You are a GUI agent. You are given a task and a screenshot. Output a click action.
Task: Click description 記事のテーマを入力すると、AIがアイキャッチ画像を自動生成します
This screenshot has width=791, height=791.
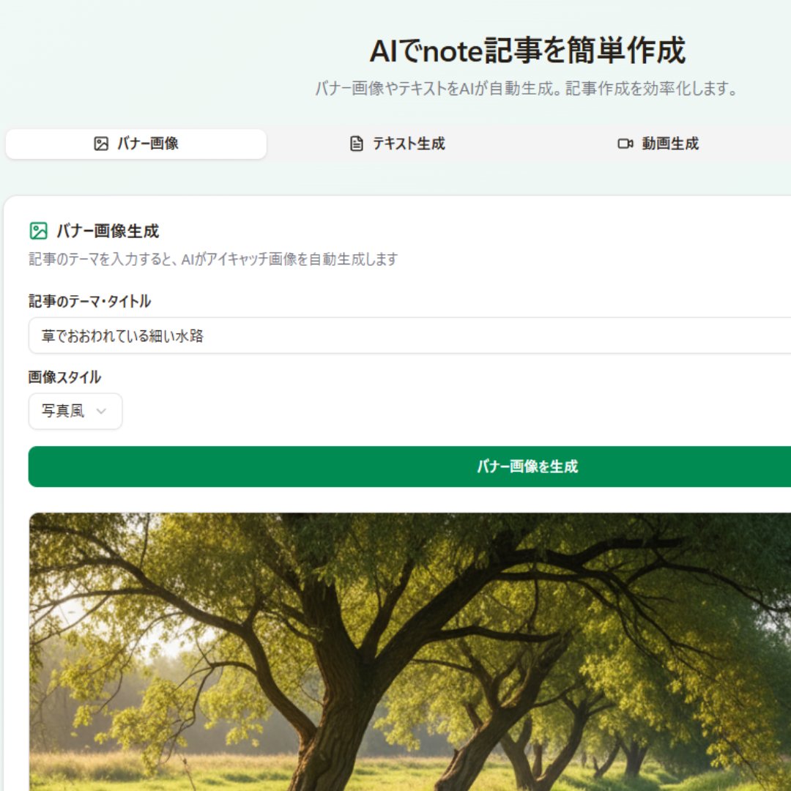click(x=213, y=259)
